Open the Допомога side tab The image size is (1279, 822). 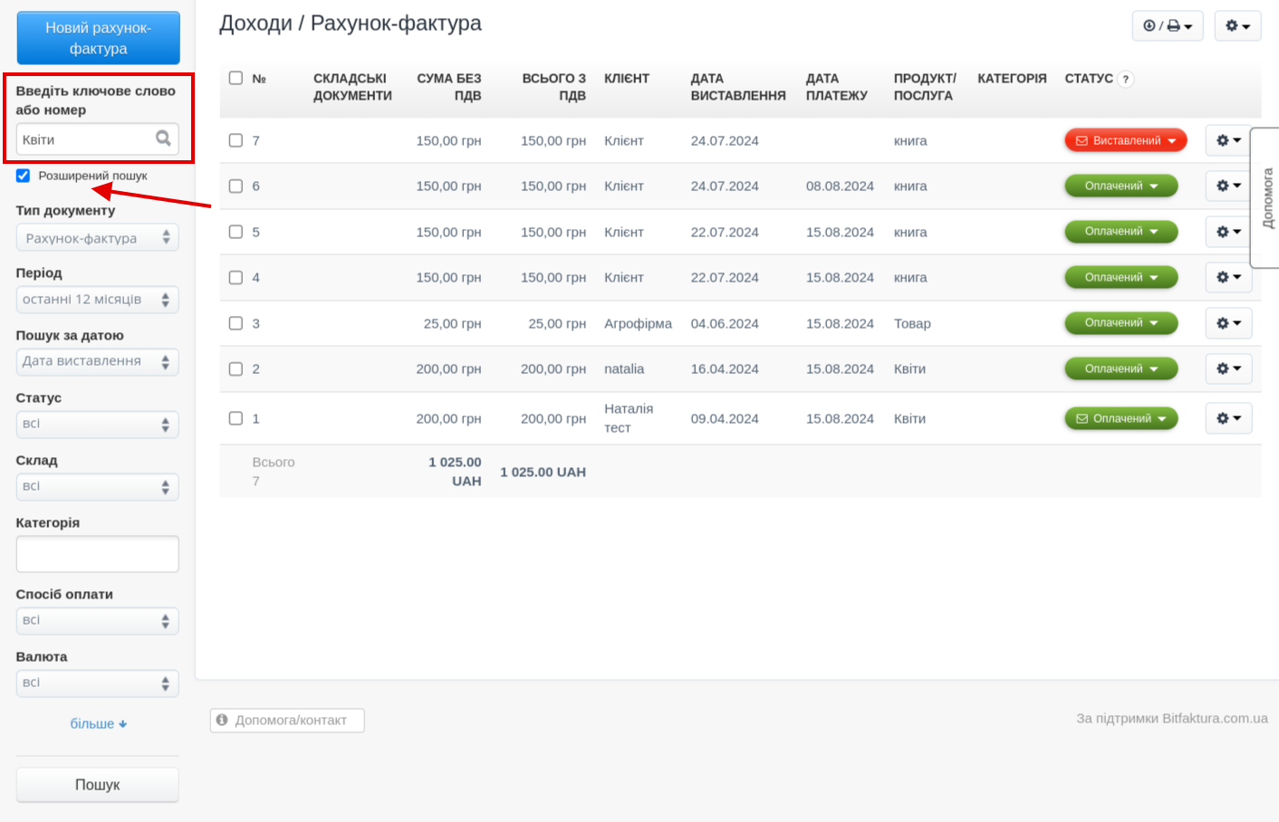point(1266,197)
